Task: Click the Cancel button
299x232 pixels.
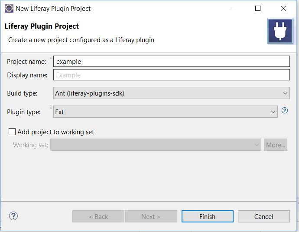Action: pyautogui.click(x=264, y=216)
